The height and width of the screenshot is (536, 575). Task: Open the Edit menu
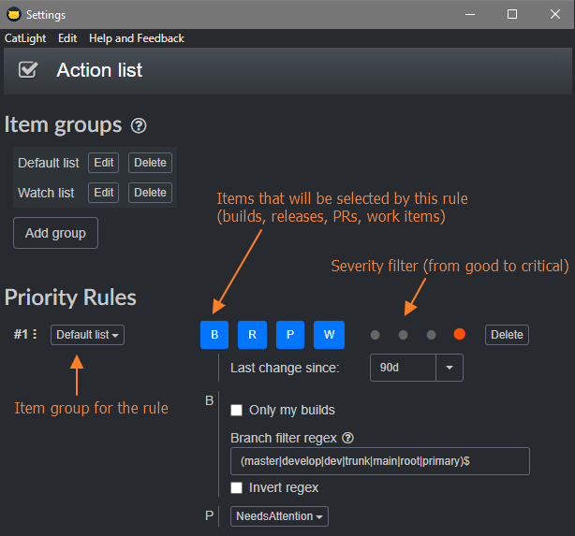tap(67, 38)
